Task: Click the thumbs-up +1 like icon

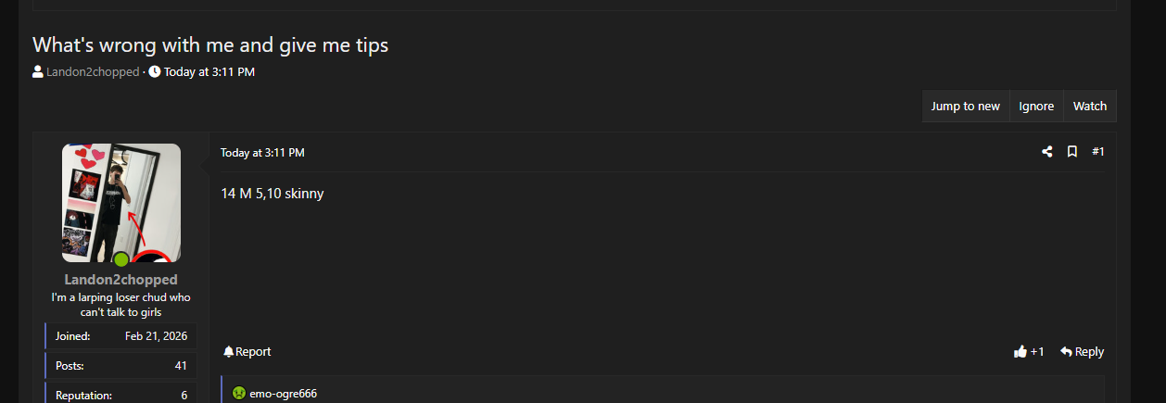Action: pyautogui.click(x=1020, y=352)
